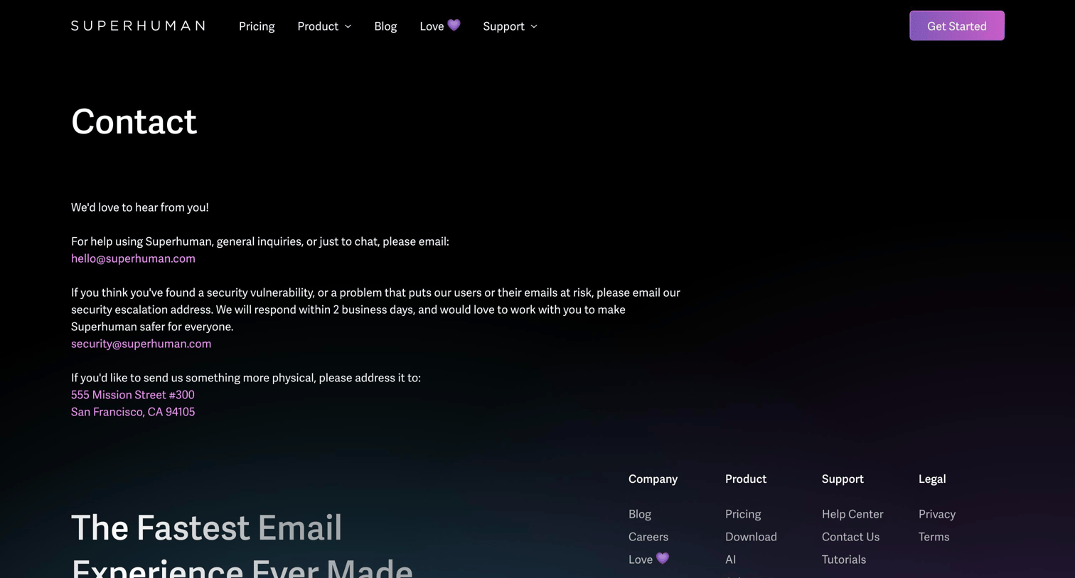Open the Love page from top navigation
The height and width of the screenshot is (578, 1075).
tap(440, 26)
